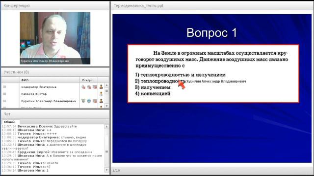Image resolution: width=314 pixels, height=176 pixels.
Task: Click chat message Шматова Инга: 1
Action: coord(25,171)
